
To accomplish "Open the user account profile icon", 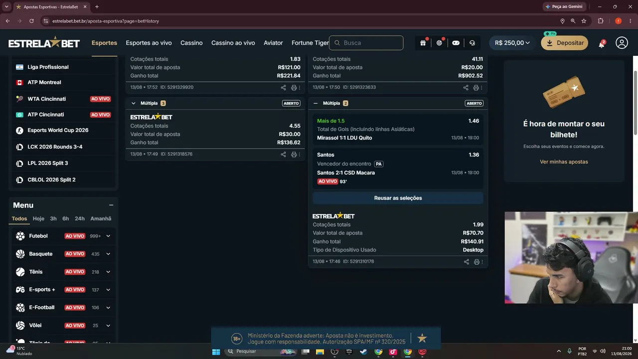I will (622, 43).
